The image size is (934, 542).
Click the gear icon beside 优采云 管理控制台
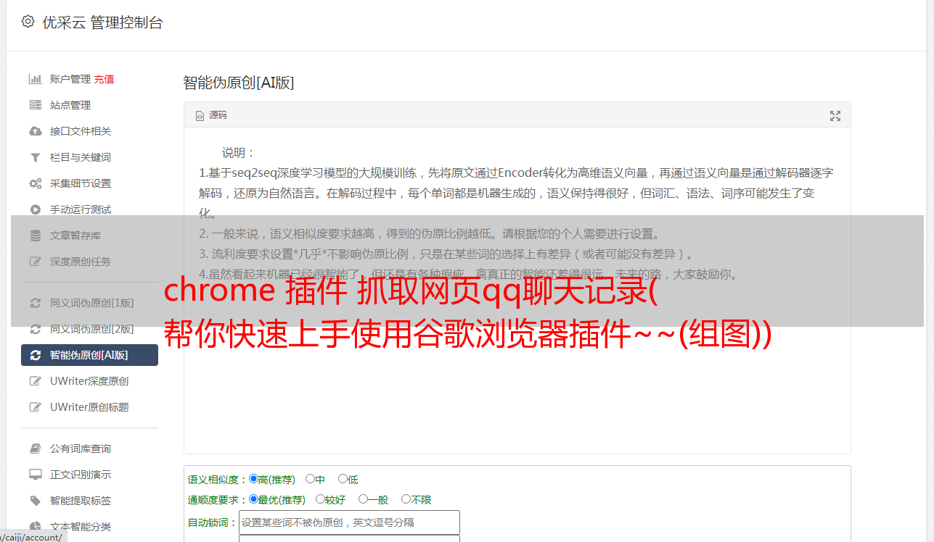click(x=28, y=22)
